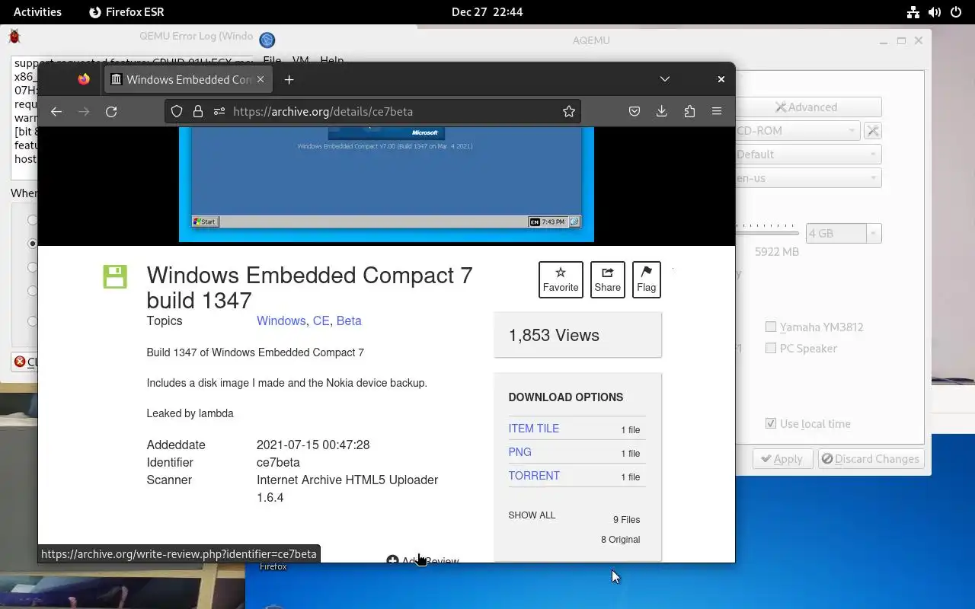This screenshot has height=609, width=975.
Task: Download the TORRENT file
Action: click(534, 476)
